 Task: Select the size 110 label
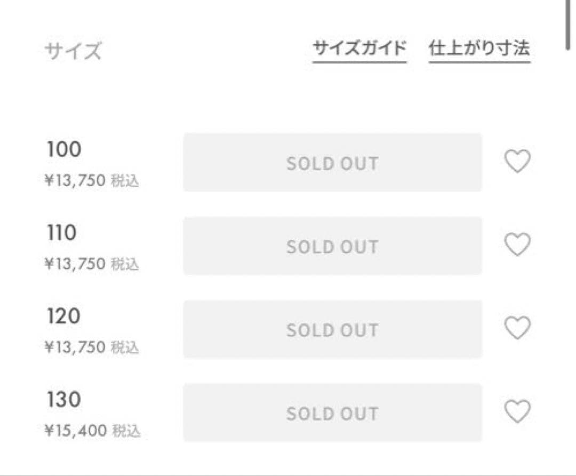click(62, 233)
